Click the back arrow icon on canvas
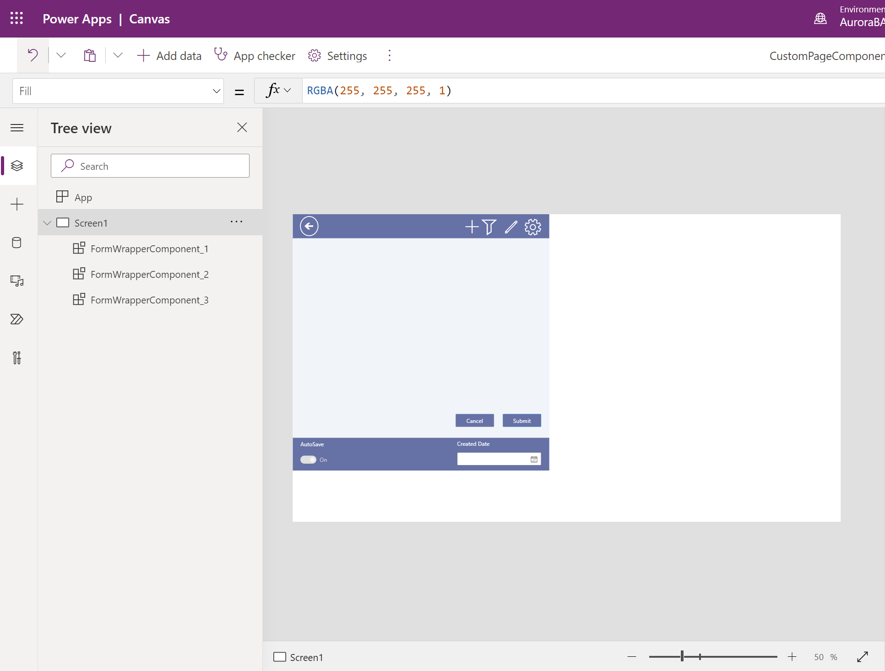 tap(309, 226)
